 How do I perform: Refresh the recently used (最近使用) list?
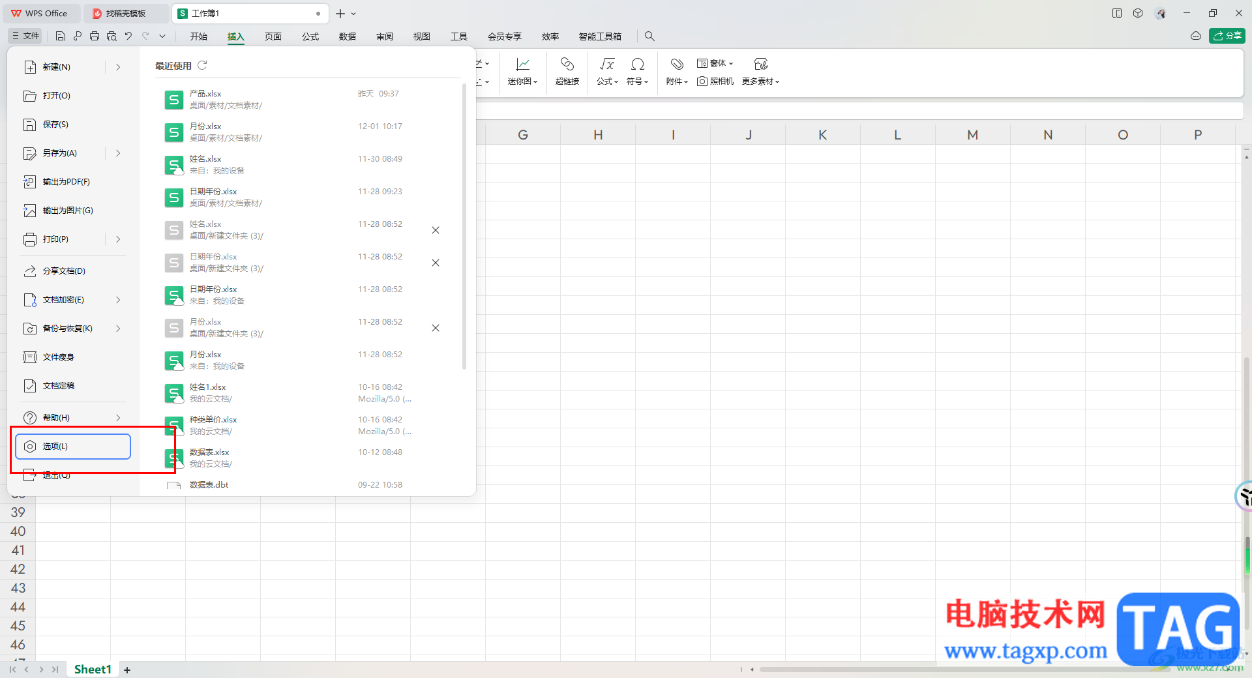coord(202,65)
